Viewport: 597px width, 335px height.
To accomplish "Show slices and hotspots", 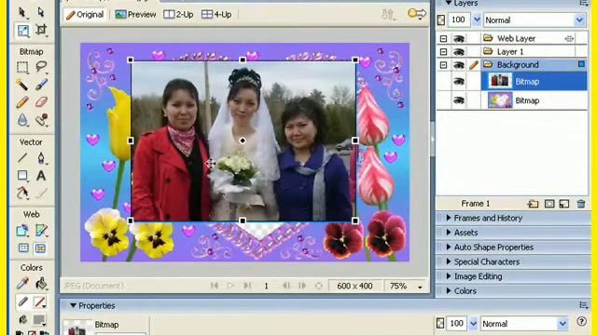I will (40, 248).
